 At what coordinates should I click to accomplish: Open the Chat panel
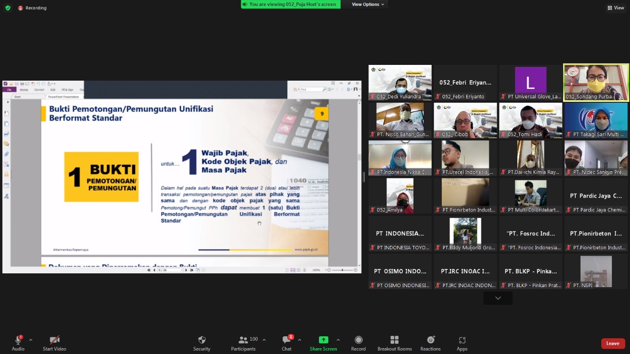(x=286, y=340)
